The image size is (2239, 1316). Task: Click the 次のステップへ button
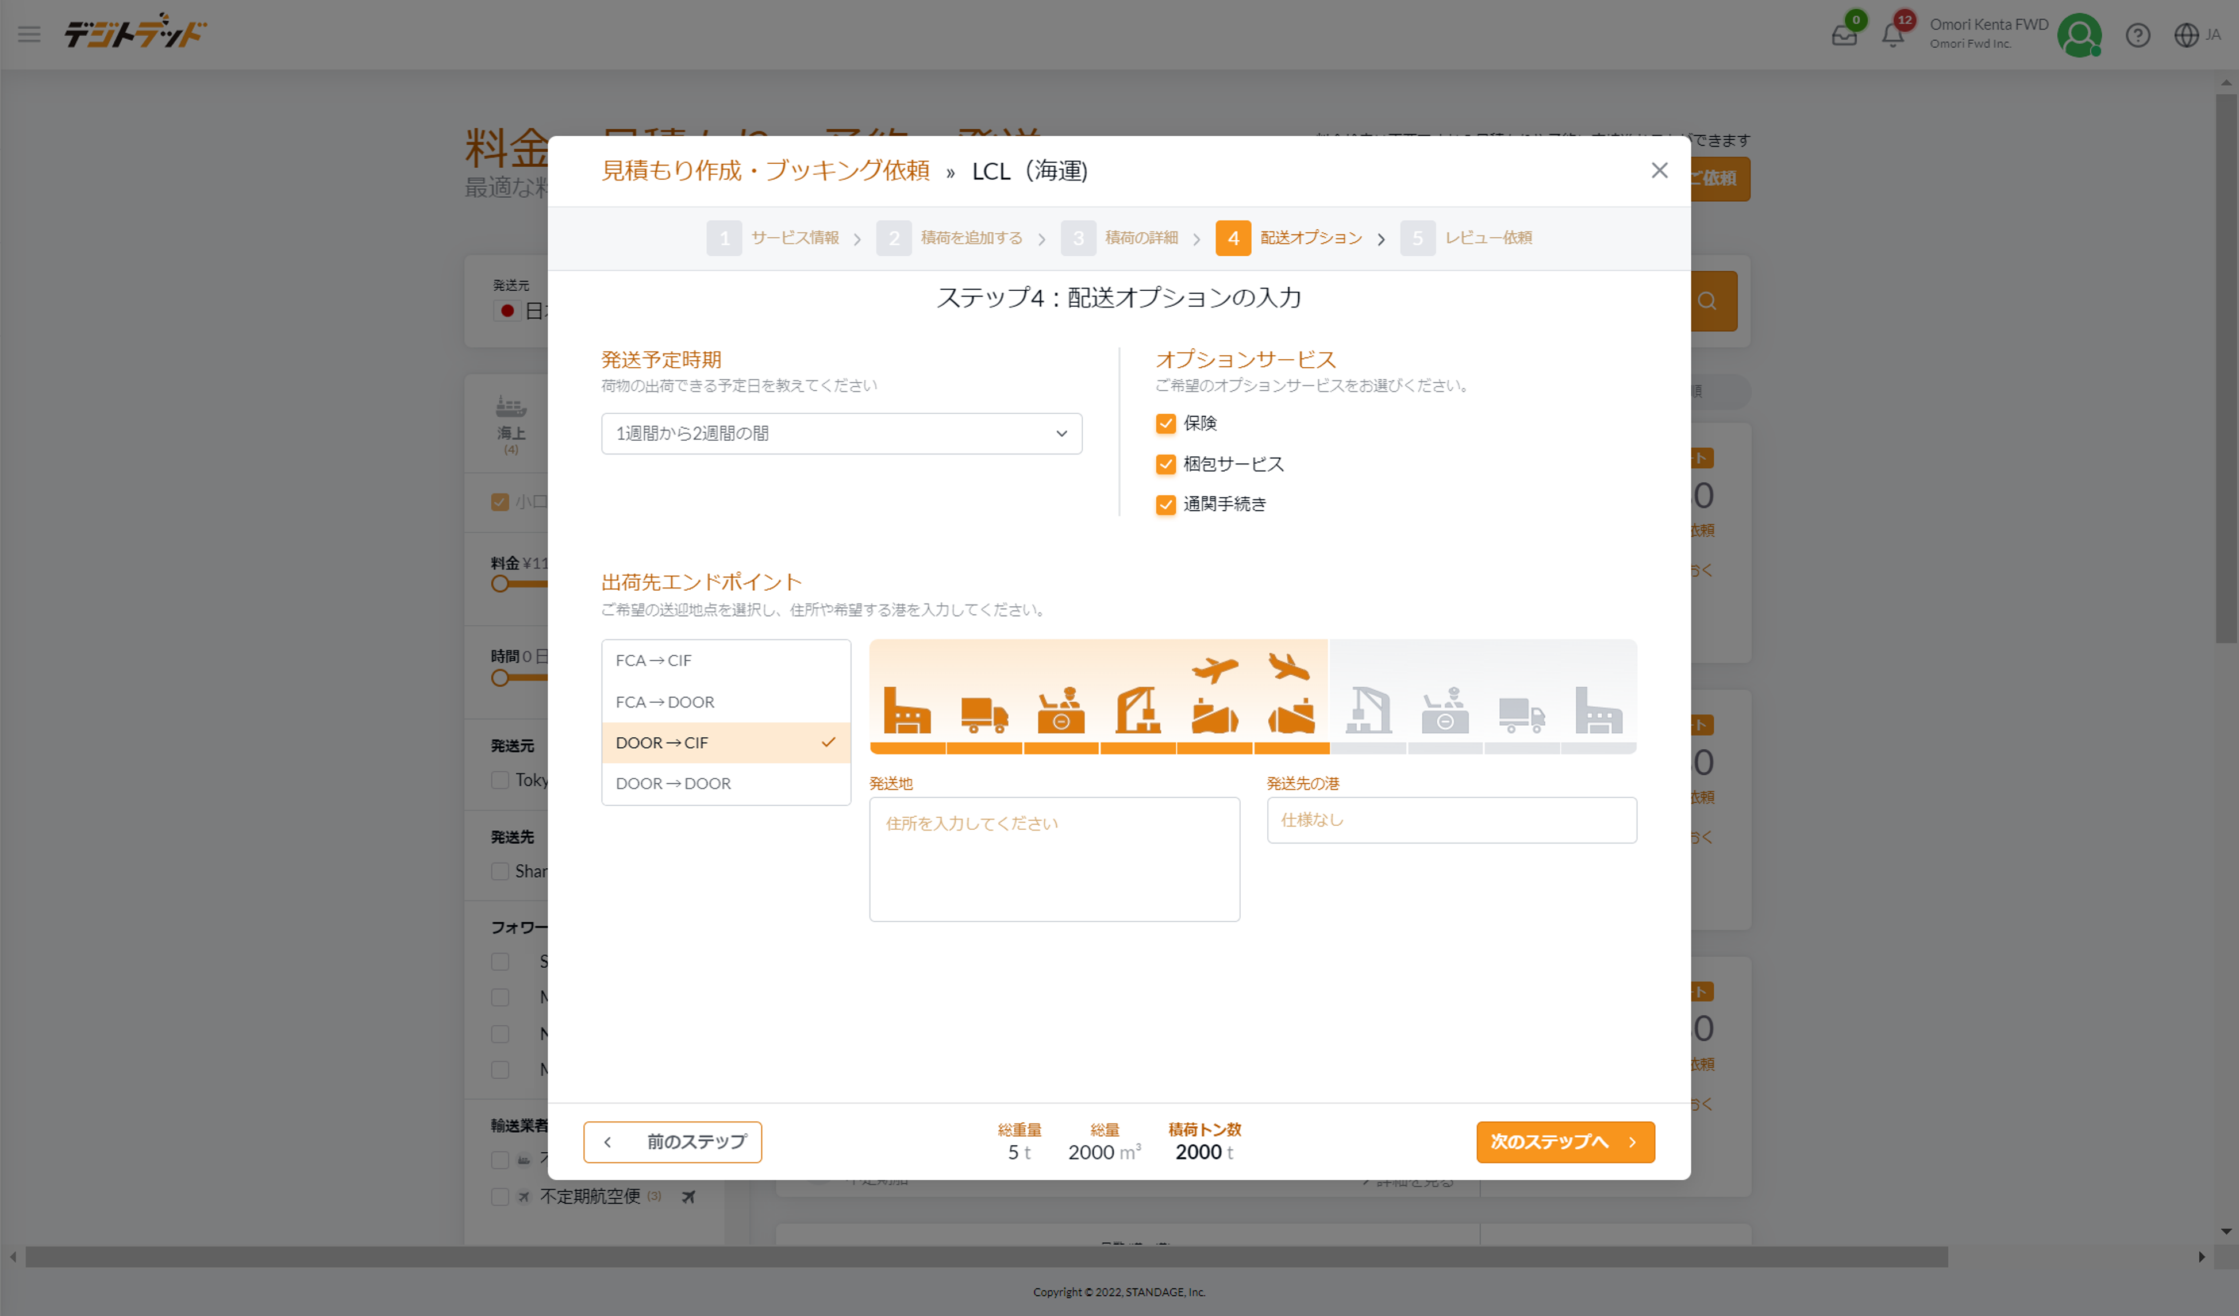(x=1565, y=1142)
